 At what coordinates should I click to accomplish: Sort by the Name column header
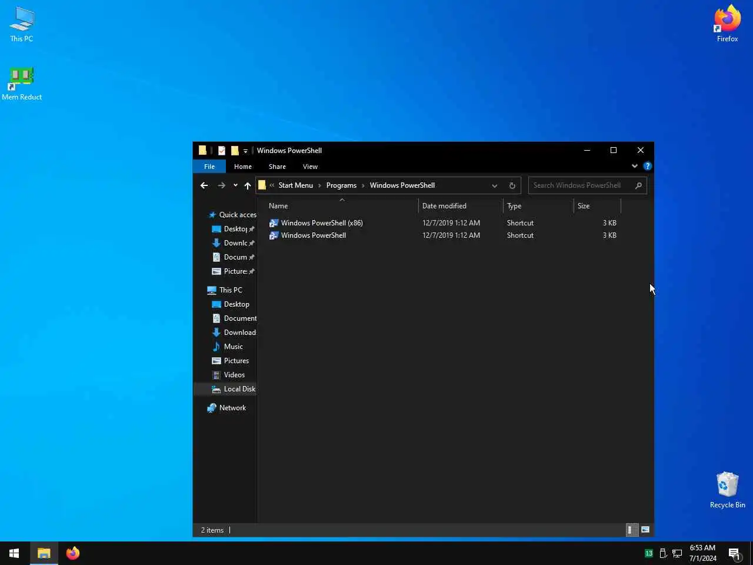coord(341,206)
